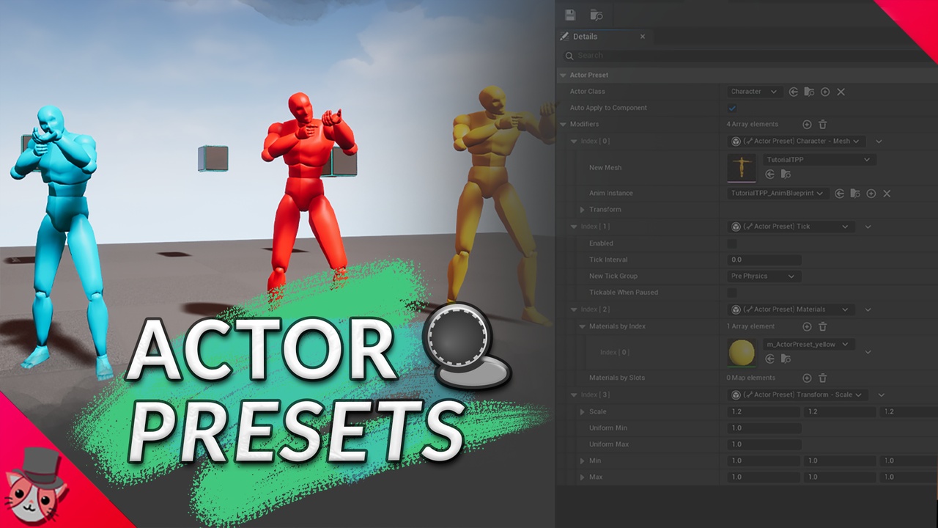Clear the Anim Instance value
The width and height of the screenshot is (938, 528).
887,194
